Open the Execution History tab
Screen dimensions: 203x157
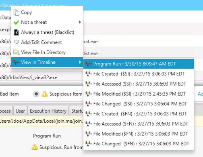tap(48, 111)
